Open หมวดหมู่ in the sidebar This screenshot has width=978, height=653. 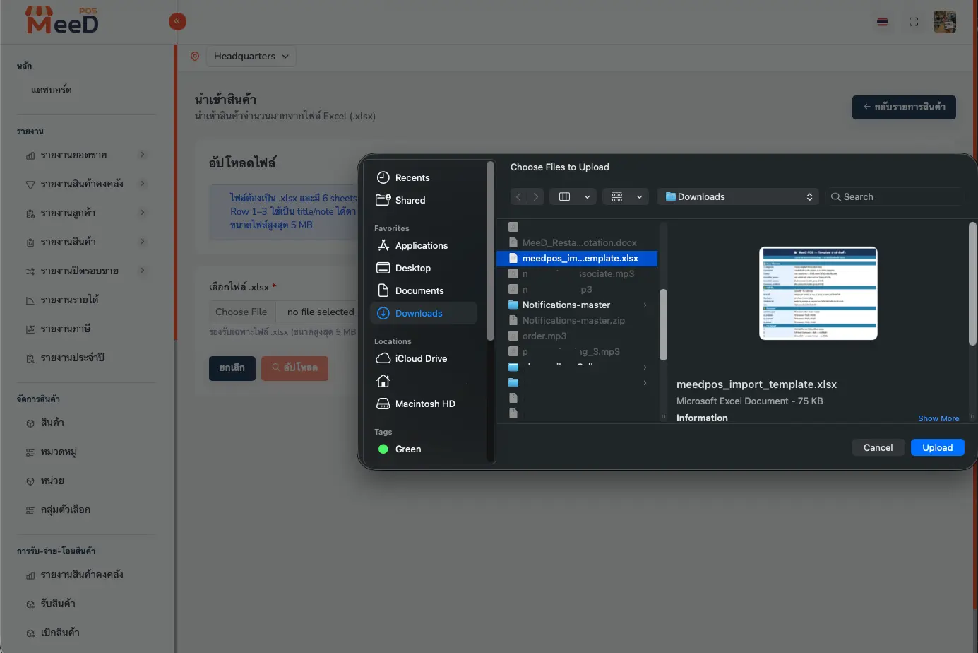point(59,452)
